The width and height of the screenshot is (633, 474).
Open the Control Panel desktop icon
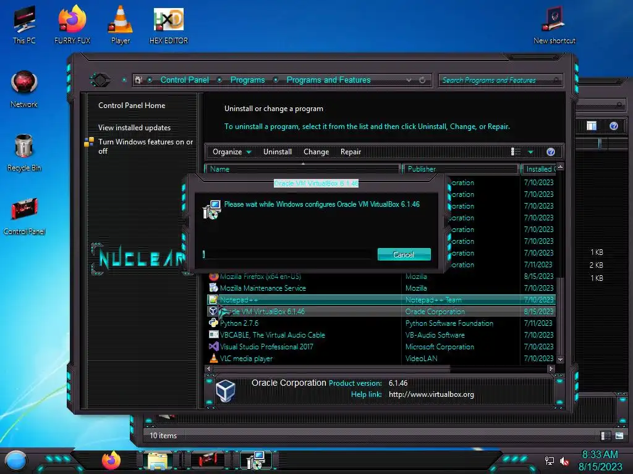click(x=24, y=216)
